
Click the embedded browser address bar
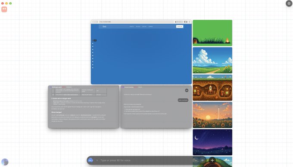coord(137,22)
